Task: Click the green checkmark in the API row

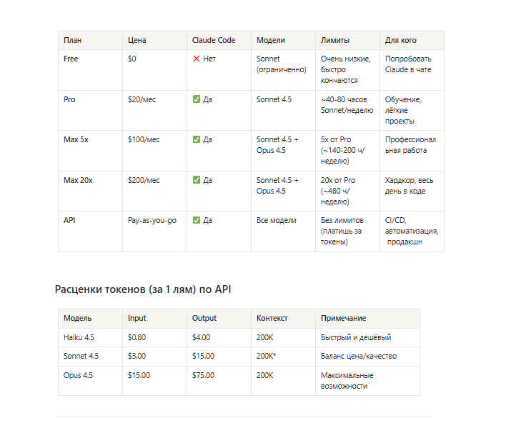Action: point(197,220)
